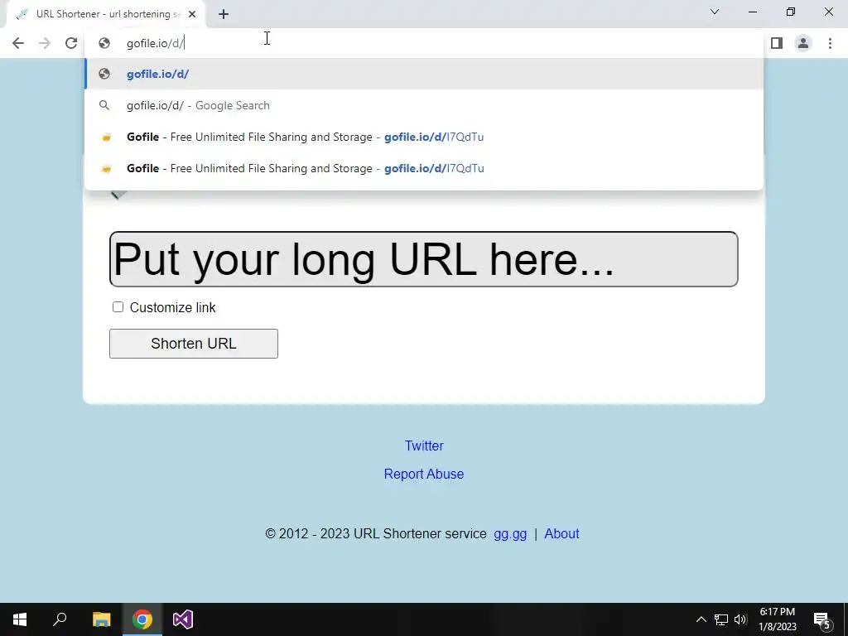Close the URL Shortener tab
The height and width of the screenshot is (636, 848).
192,14
